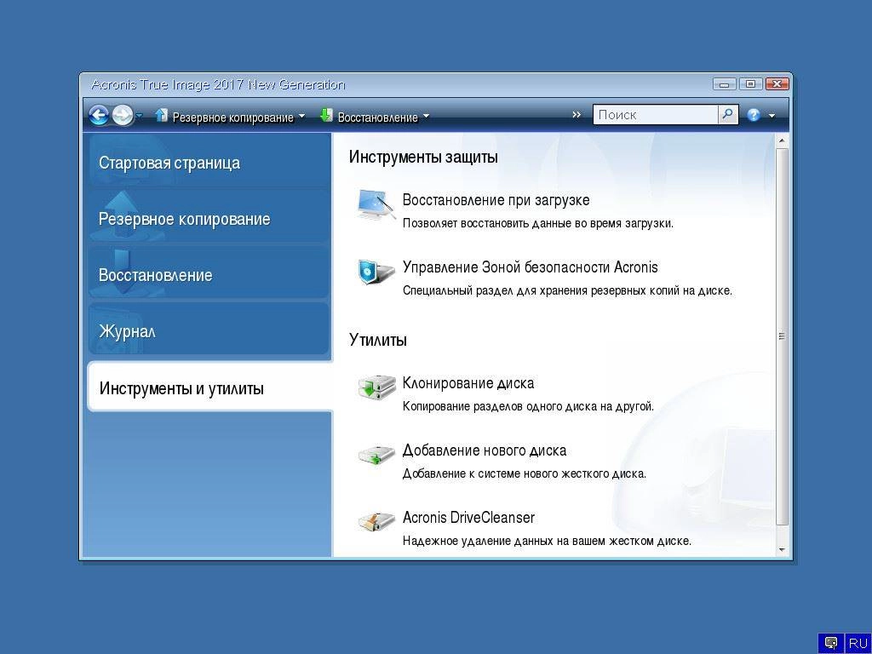Screen dimensions: 872x654
Task: Click the Резервное копирование toolbar label
Action: click(233, 118)
